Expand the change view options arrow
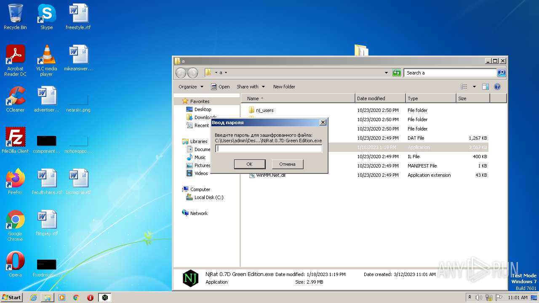Viewport: 539px width, 303px height. tap(474, 87)
